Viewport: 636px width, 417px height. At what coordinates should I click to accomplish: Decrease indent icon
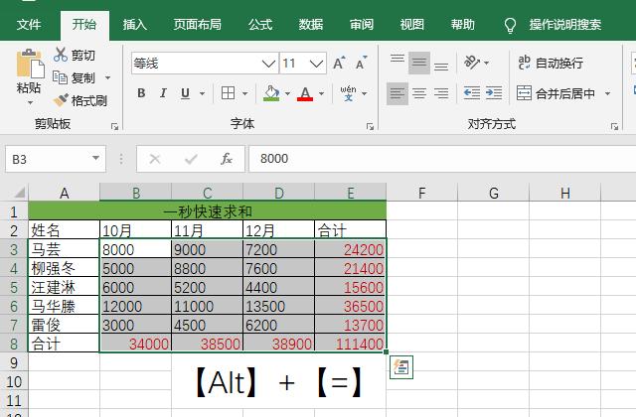coord(472,93)
